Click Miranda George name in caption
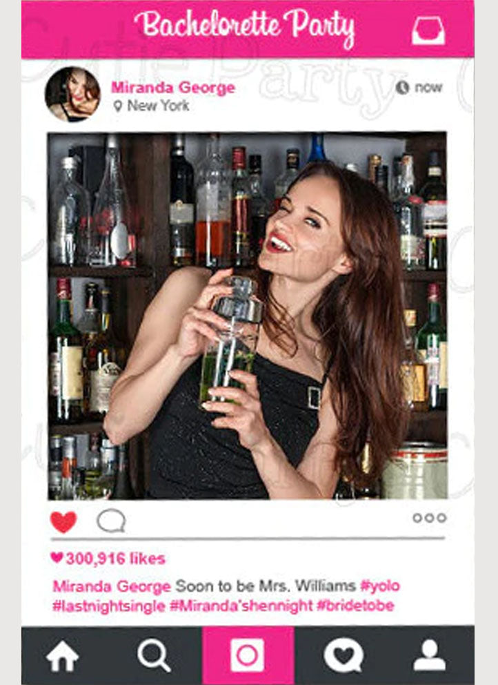Screen dimensions: 498x685 (112, 586)
